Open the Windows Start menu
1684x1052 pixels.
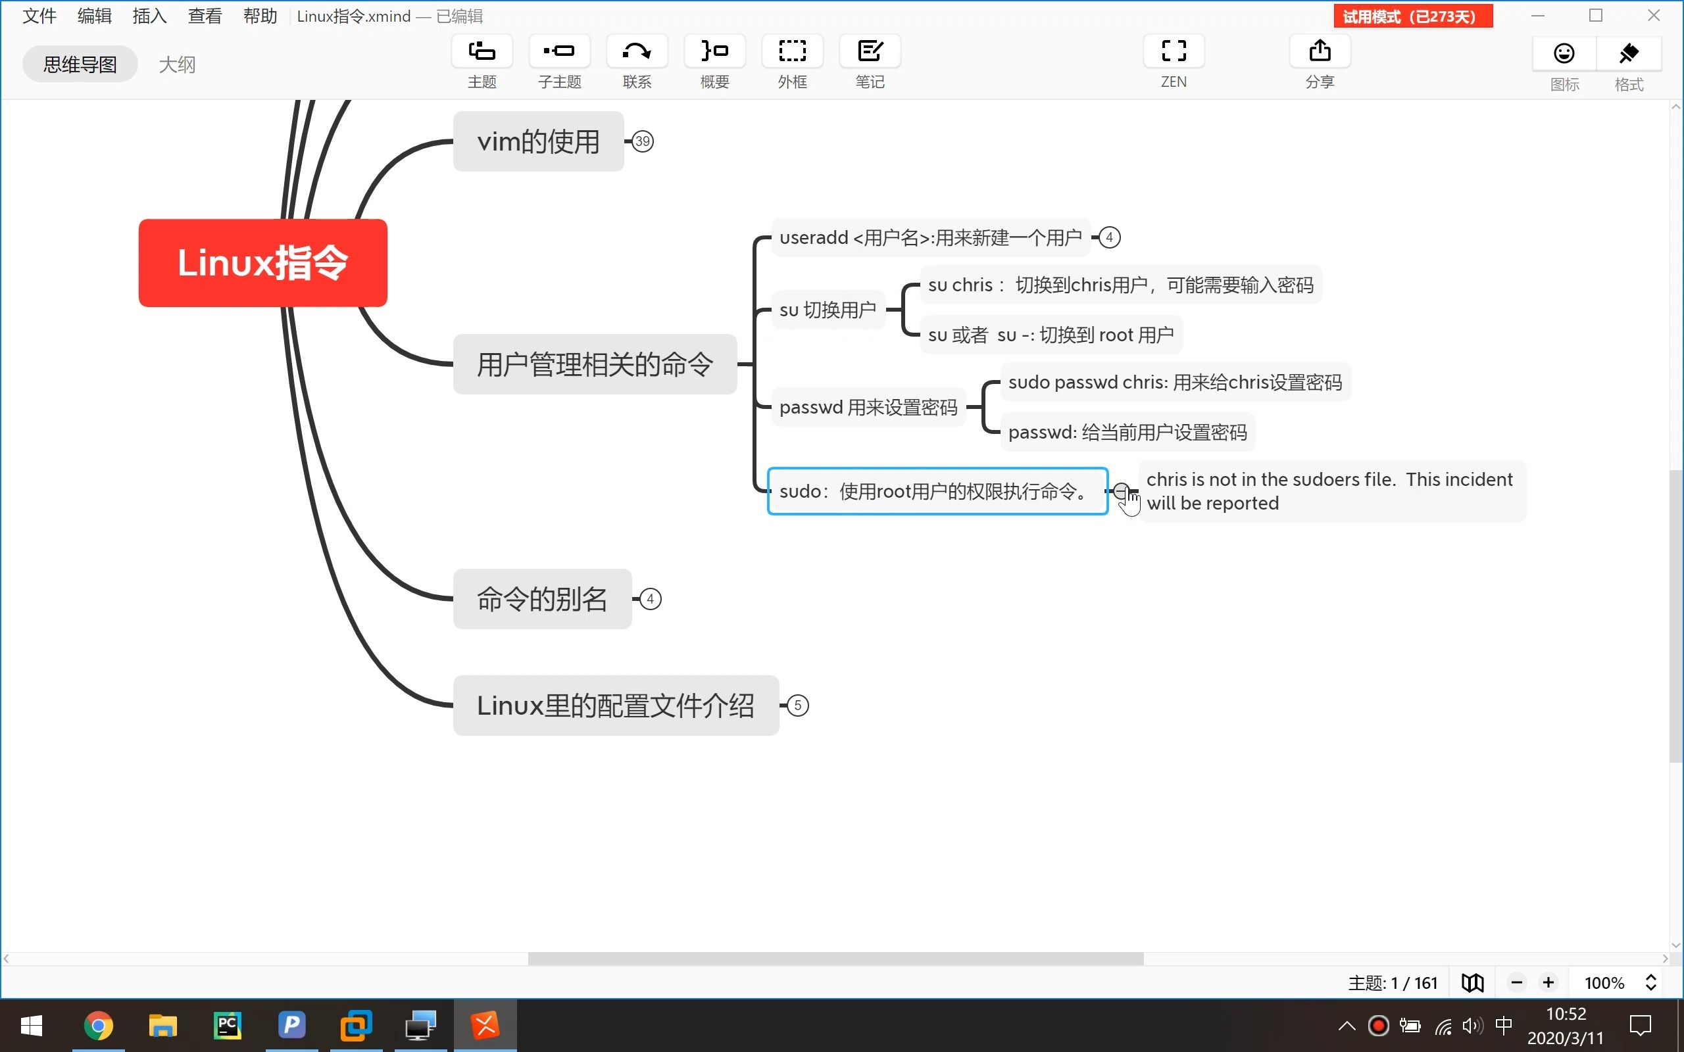point(32,1026)
